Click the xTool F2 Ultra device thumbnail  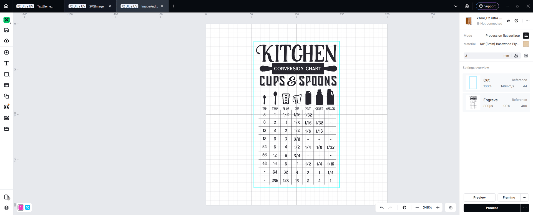coord(469,21)
